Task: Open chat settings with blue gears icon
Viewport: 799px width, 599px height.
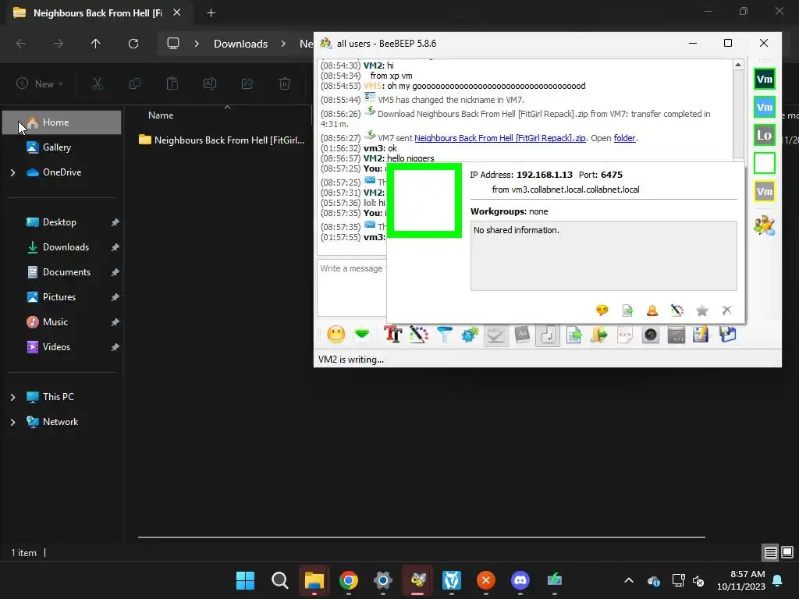Action: pyautogui.click(x=470, y=335)
